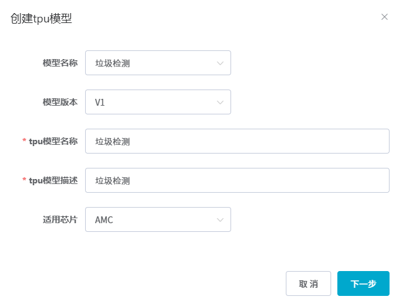Click the 模型版本 field label
The height and width of the screenshot is (304, 397).
pyautogui.click(x=60, y=102)
